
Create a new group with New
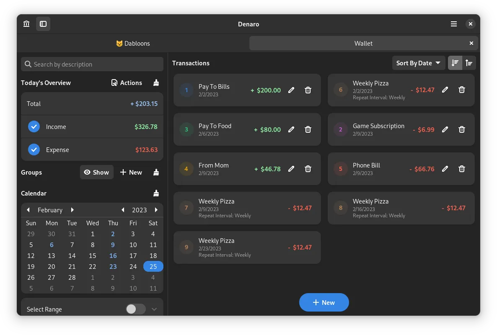tap(131, 172)
